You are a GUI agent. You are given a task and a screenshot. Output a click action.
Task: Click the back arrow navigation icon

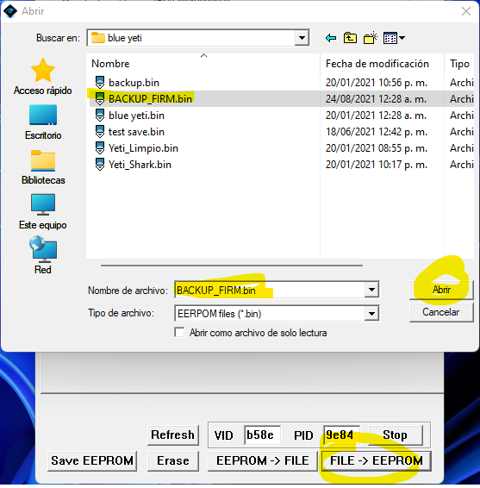[331, 38]
